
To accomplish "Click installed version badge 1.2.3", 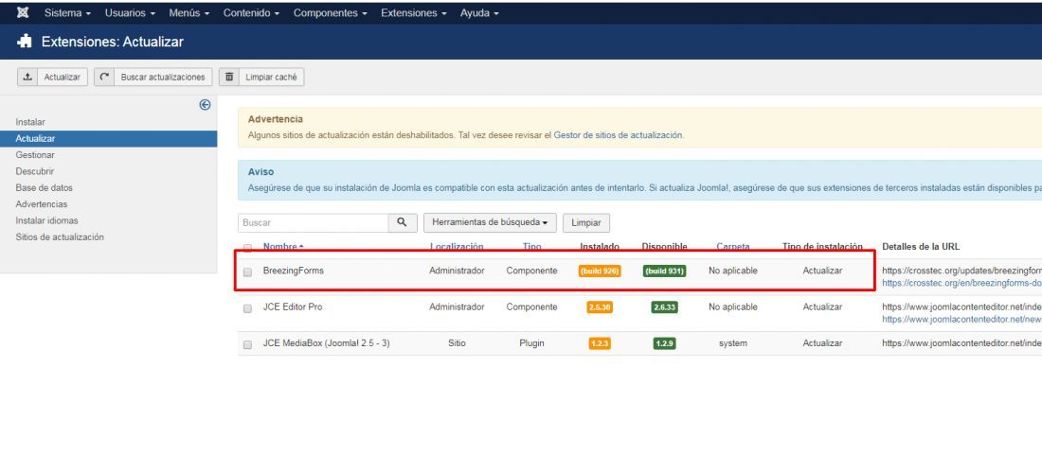I will pos(600,344).
